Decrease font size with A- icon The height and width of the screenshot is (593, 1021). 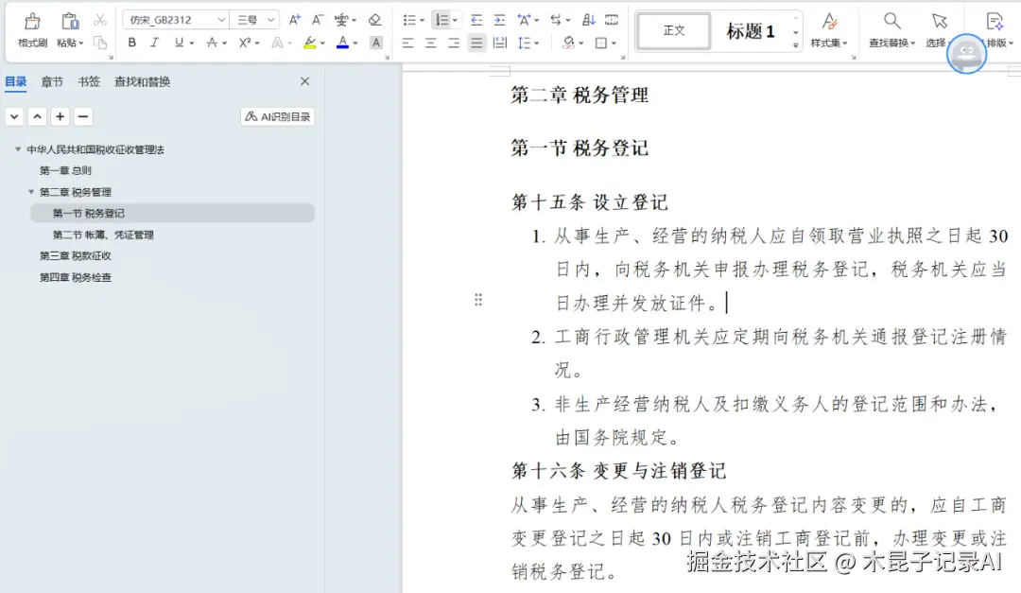pos(317,20)
